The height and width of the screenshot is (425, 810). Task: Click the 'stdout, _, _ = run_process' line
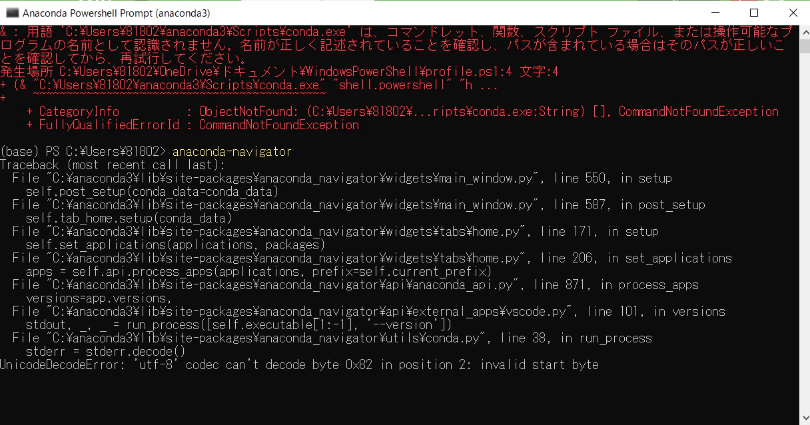point(238,324)
